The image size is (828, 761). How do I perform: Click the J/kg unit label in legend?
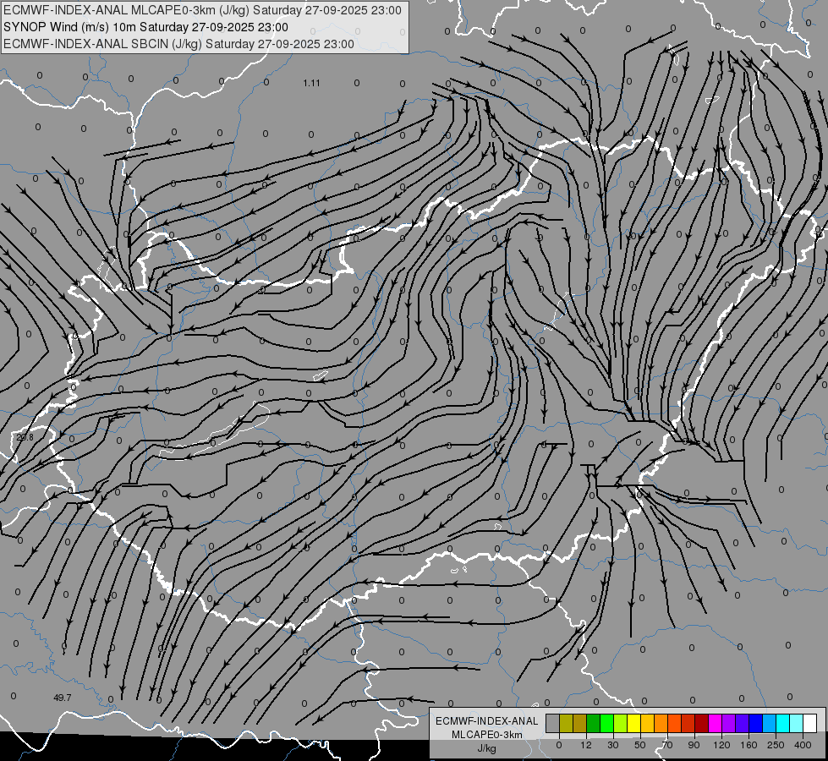pos(487,747)
